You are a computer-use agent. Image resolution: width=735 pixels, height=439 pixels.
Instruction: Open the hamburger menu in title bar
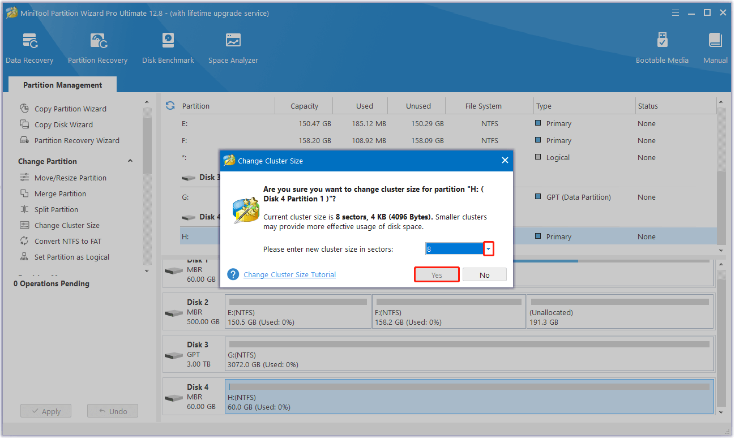click(676, 12)
